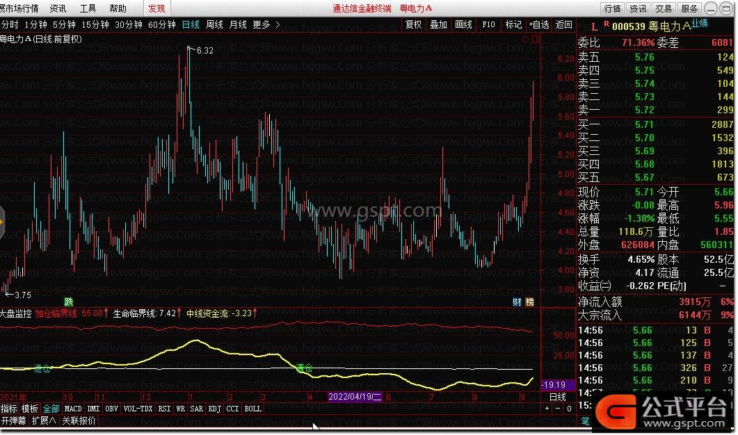The height and width of the screenshot is (435, 738).
Task: Click the 3.75 low price label
Action: (22, 295)
